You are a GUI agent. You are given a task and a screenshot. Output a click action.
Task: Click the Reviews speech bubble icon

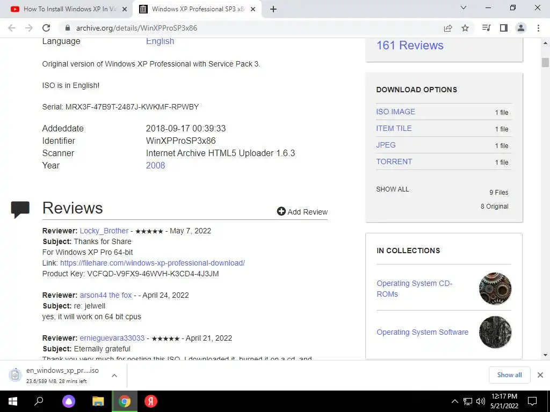click(x=20, y=210)
